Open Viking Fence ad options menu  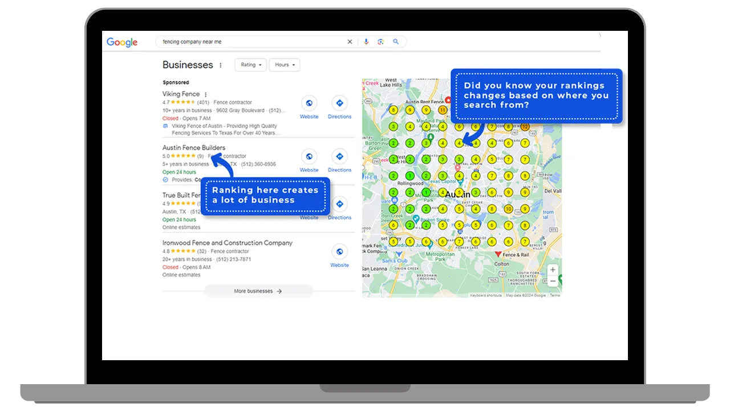[x=206, y=94]
